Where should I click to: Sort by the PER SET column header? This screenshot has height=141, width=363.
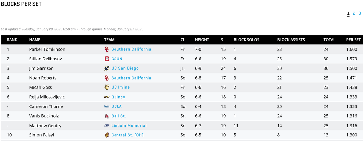pyautogui.click(x=353, y=40)
